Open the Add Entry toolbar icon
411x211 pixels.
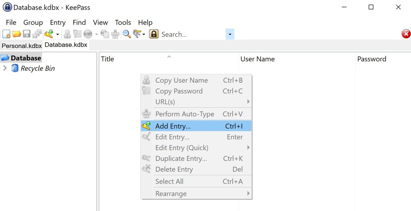point(49,34)
